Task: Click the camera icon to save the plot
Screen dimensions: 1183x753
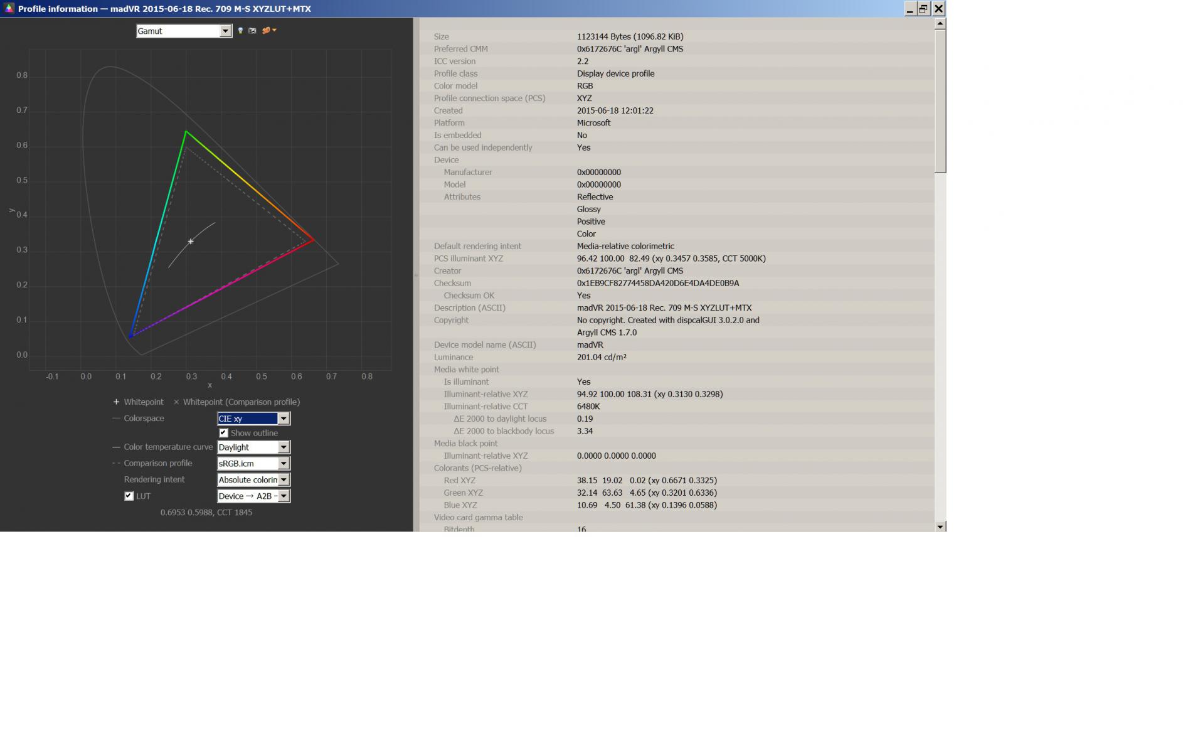Action: tap(252, 31)
